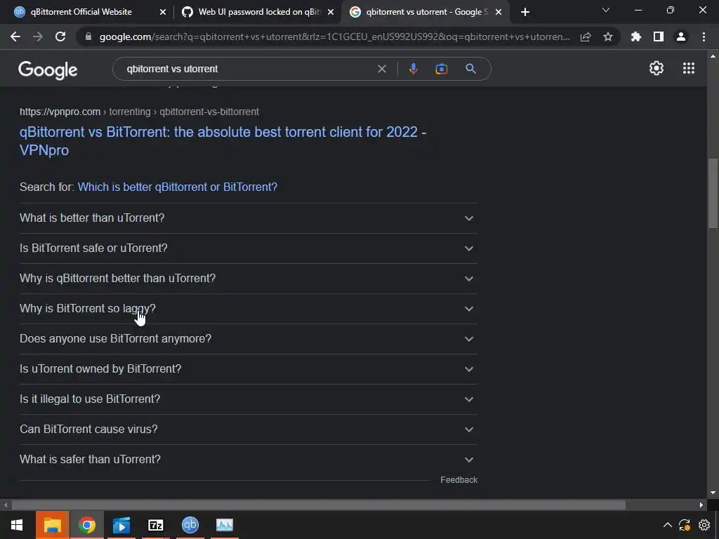The height and width of the screenshot is (539, 719).
Task: Open a new browser tab
Action: coord(525,12)
